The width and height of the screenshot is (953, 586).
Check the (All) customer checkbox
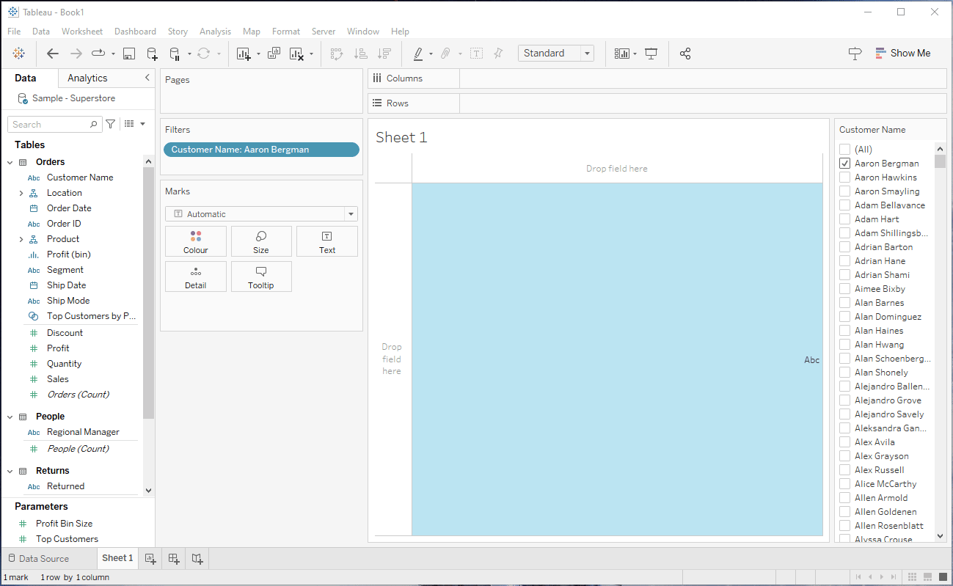[845, 150]
